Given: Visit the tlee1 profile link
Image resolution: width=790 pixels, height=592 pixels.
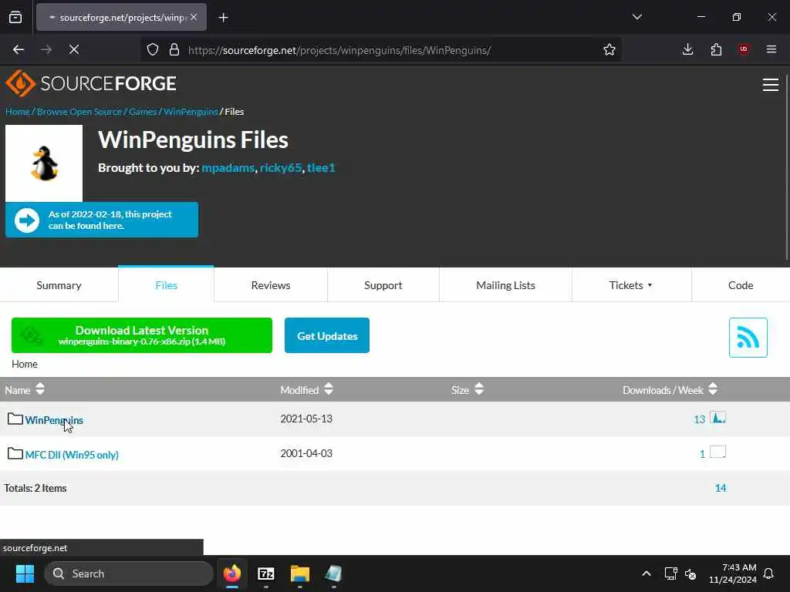Looking at the screenshot, I should (x=321, y=167).
